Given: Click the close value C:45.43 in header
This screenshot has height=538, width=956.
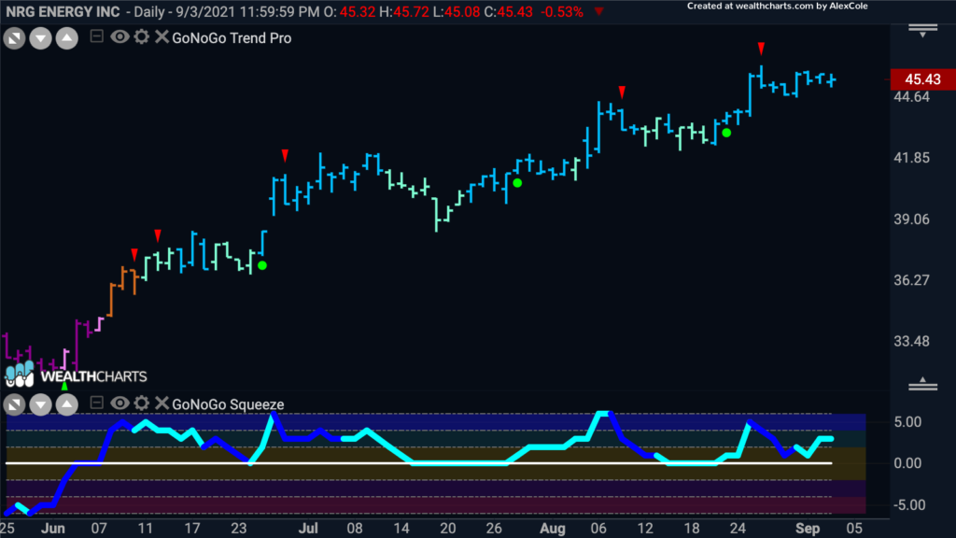Looking at the screenshot, I should tap(509, 12).
